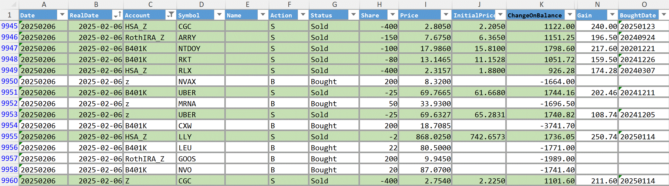Open the Action column filter dropdown

click(303, 15)
